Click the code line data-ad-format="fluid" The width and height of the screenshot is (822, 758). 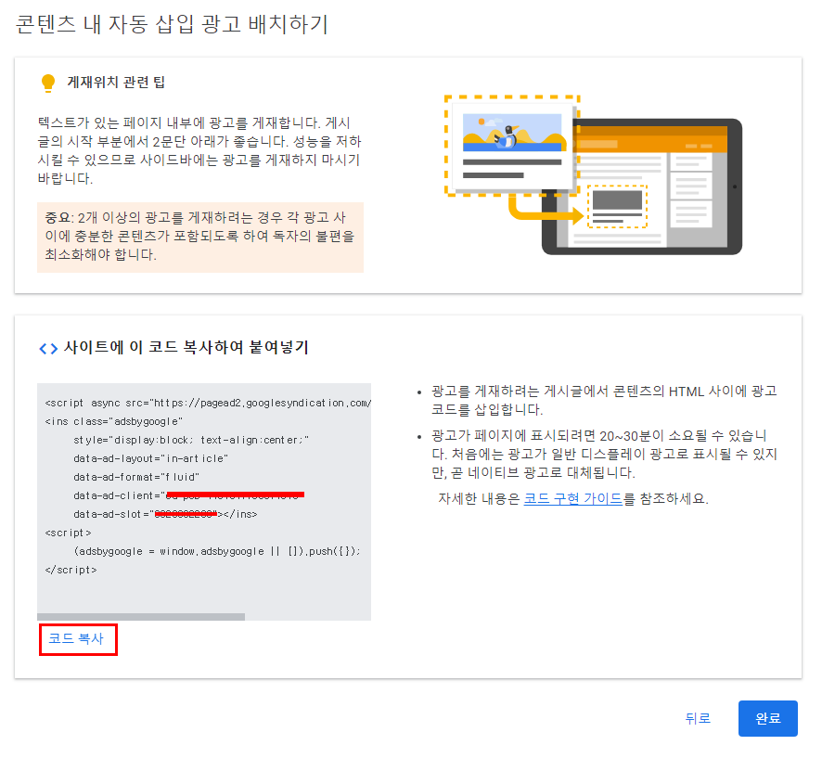(136, 477)
